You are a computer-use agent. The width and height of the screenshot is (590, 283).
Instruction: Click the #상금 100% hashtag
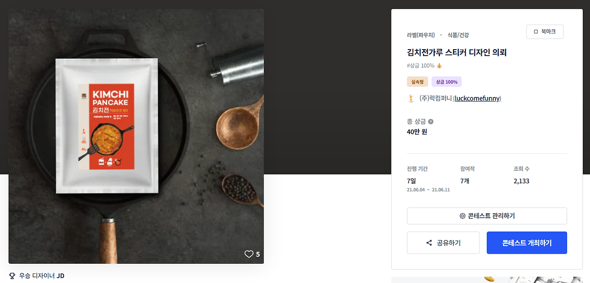click(420, 66)
